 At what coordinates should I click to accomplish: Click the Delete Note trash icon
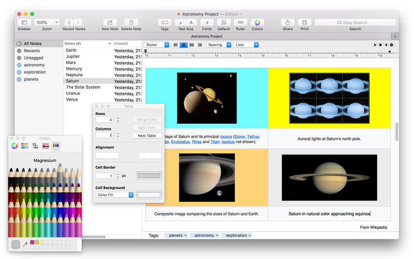click(x=131, y=23)
